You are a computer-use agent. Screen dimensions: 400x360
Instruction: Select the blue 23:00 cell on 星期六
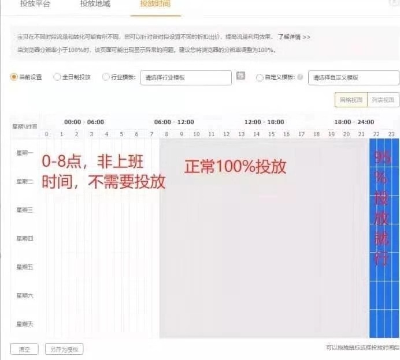tap(391, 295)
